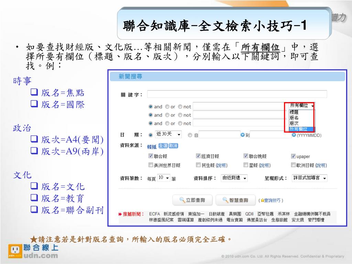Open the 雲端運算 recommended link
352x264 pixels.
coord(186,220)
